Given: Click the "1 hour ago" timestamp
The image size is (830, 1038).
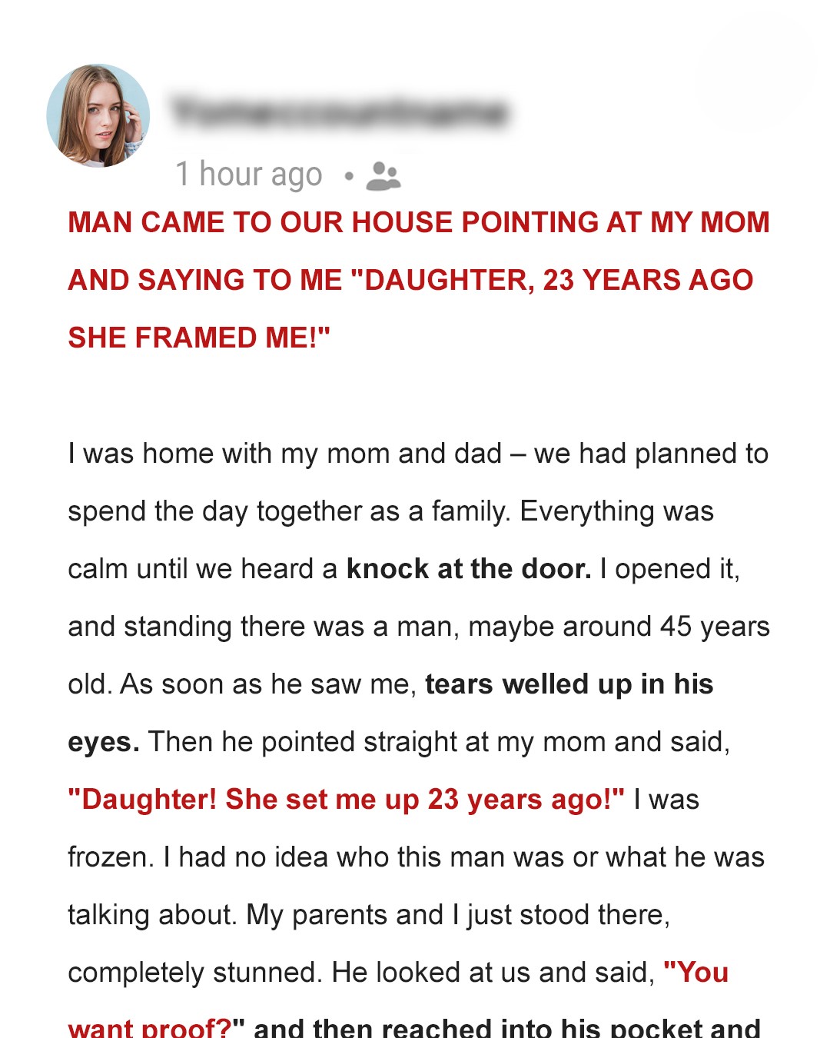Looking at the screenshot, I should [x=248, y=175].
